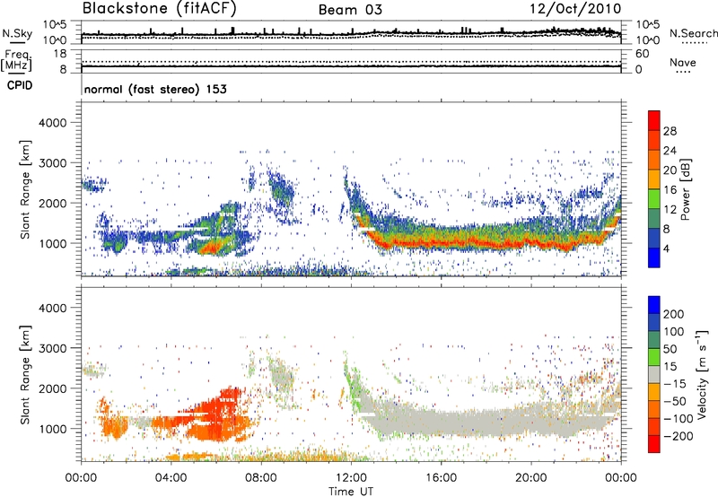Image resolution: width=718 pixels, height=497 pixels.
Task: Click the "CPID" label
Action: coord(20,85)
